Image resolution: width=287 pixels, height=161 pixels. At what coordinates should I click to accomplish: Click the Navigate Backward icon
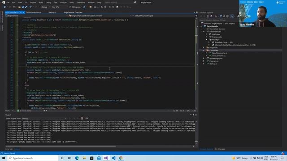coord(4,7)
